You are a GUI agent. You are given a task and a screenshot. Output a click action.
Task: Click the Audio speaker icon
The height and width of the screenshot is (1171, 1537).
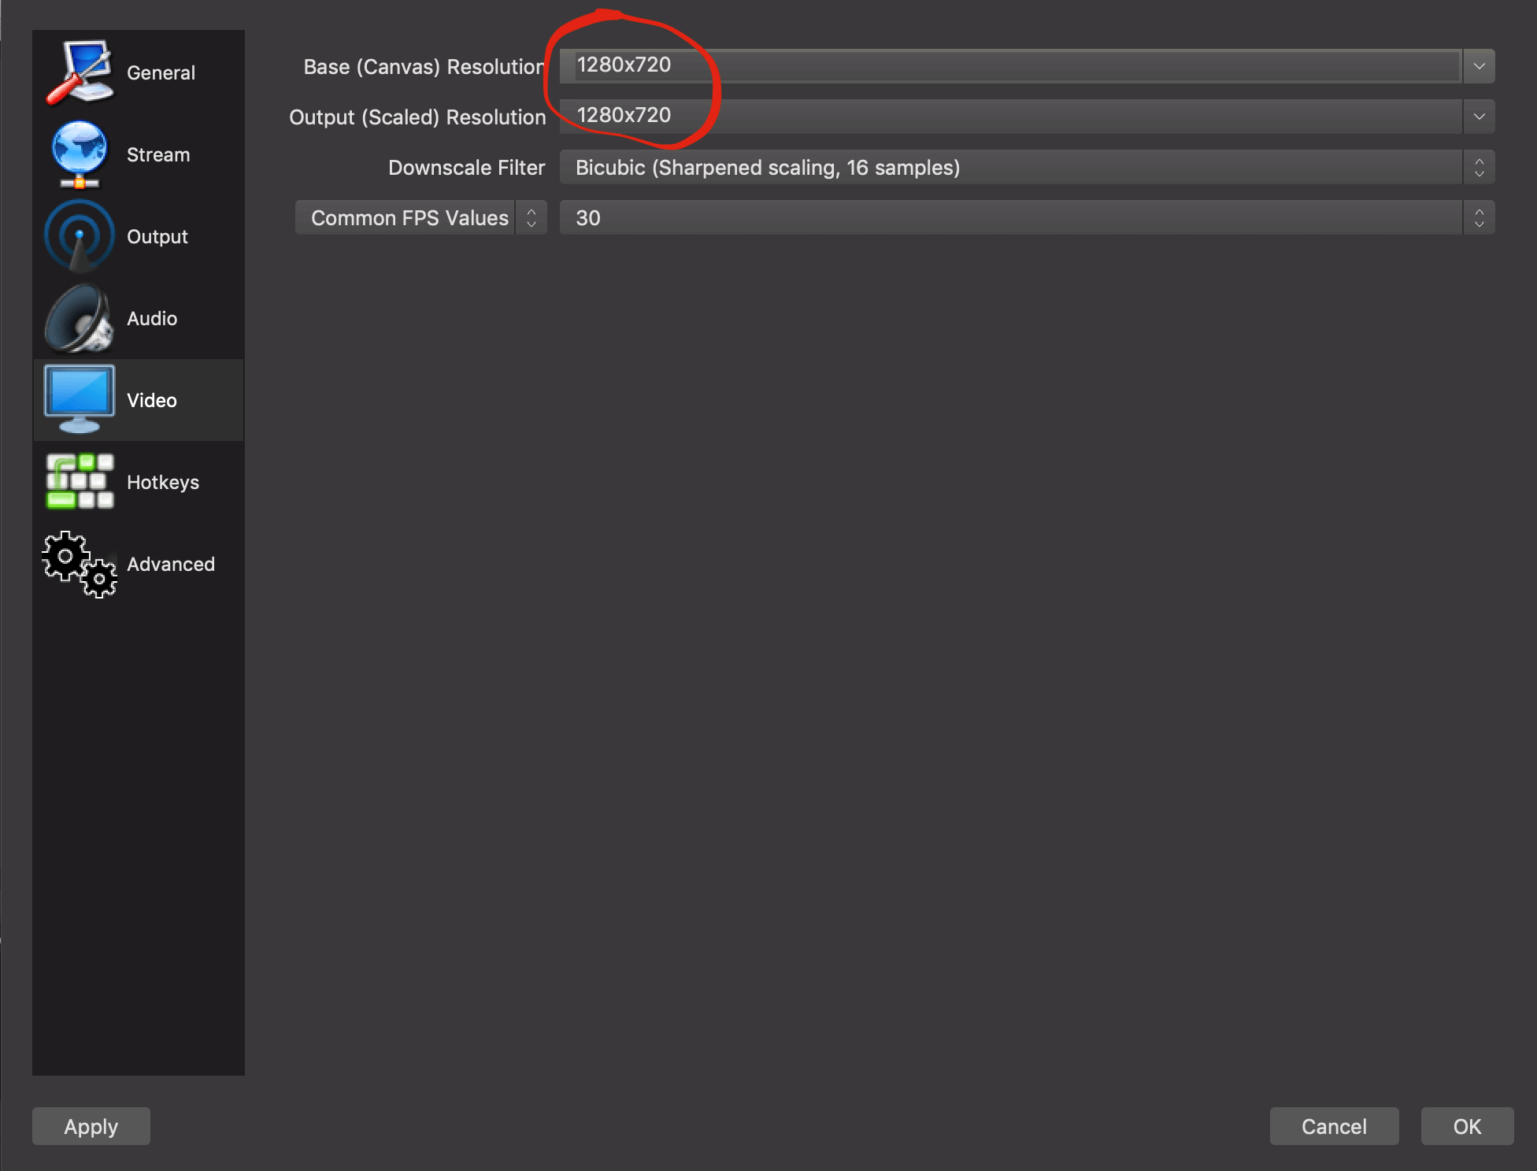pyautogui.click(x=79, y=318)
